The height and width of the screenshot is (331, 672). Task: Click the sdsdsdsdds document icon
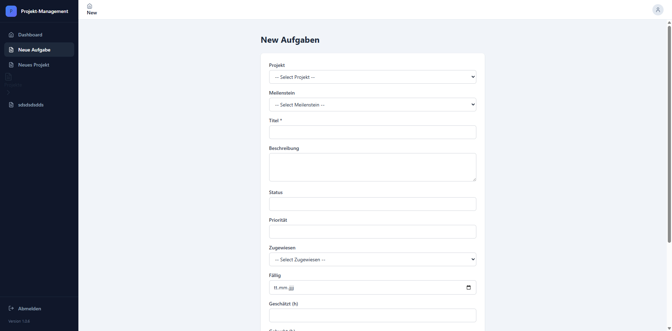(11, 105)
